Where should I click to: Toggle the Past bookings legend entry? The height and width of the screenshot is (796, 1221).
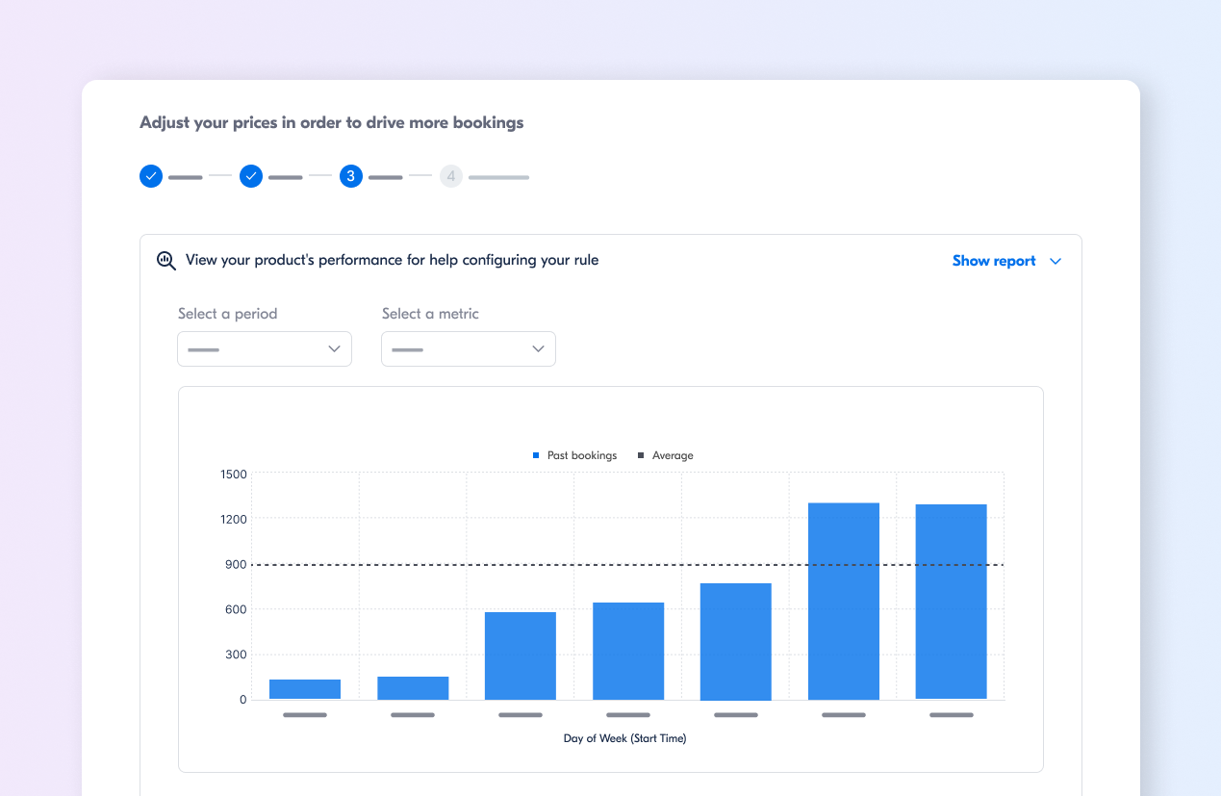[574, 455]
